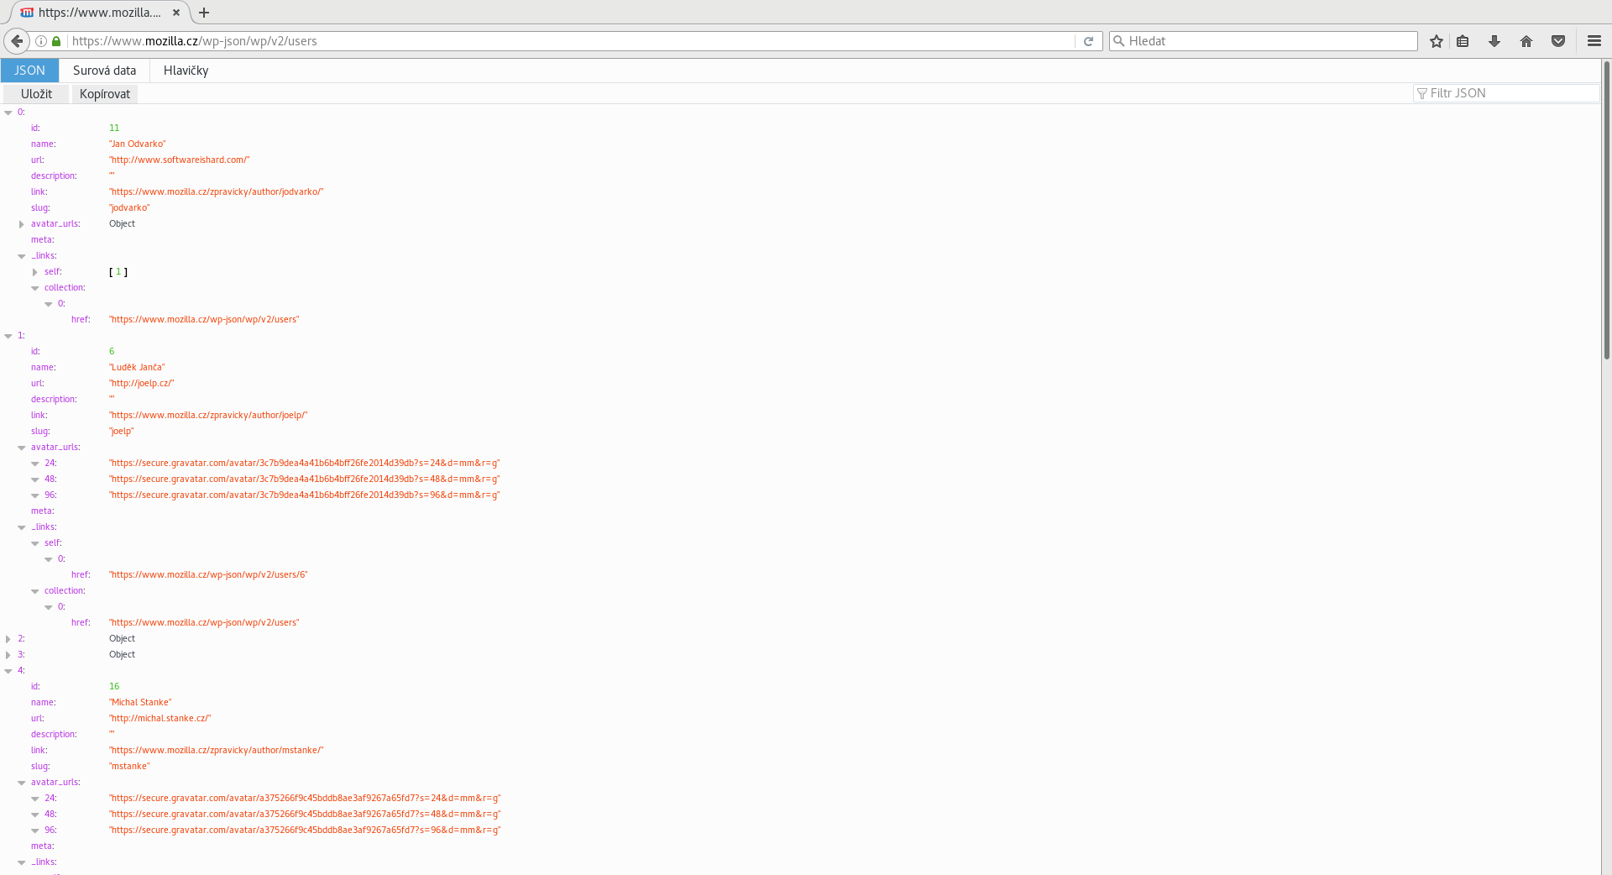The height and width of the screenshot is (875, 1612).
Task: Switch to the Surová data tab
Action: 104,71
